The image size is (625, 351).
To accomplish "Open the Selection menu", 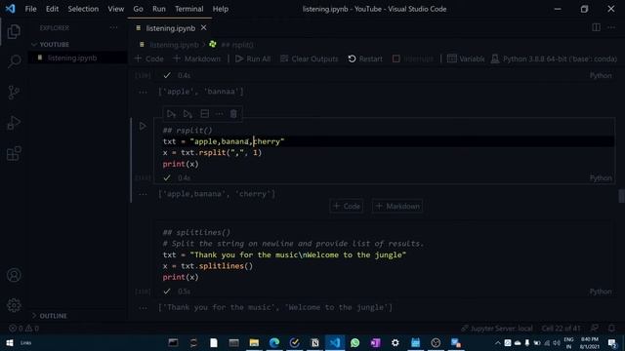I will coord(83,9).
